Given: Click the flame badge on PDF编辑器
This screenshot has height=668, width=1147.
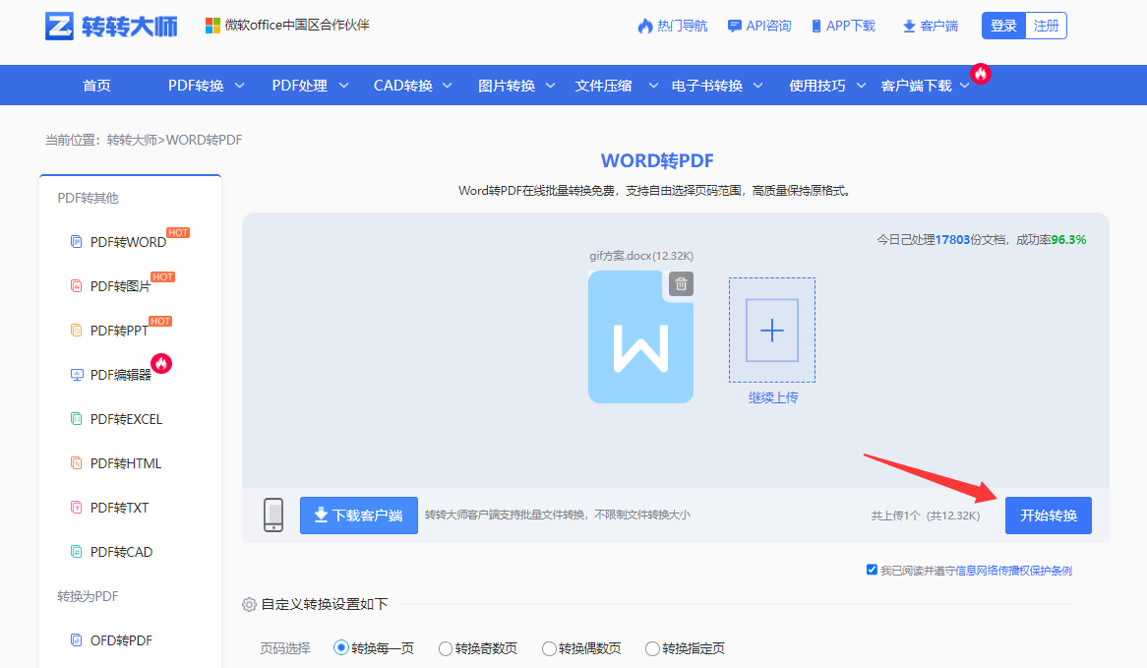Looking at the screenshot, I should coord(161,364).
